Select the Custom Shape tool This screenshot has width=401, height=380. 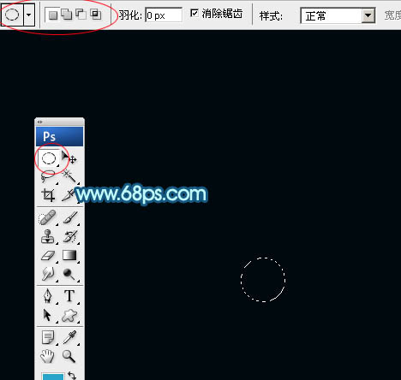69,316
